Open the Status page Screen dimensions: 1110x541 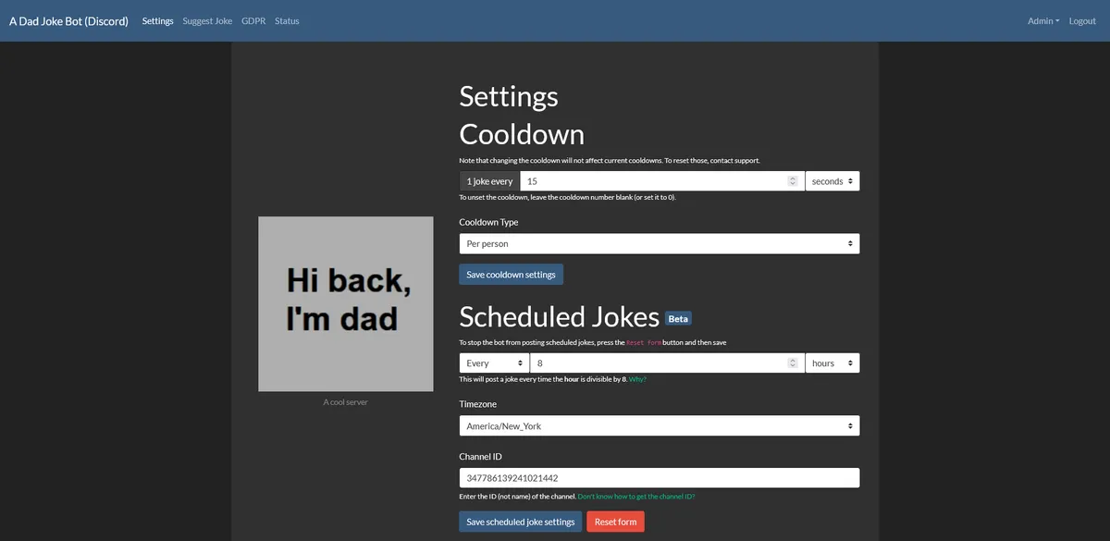(287, 21)
